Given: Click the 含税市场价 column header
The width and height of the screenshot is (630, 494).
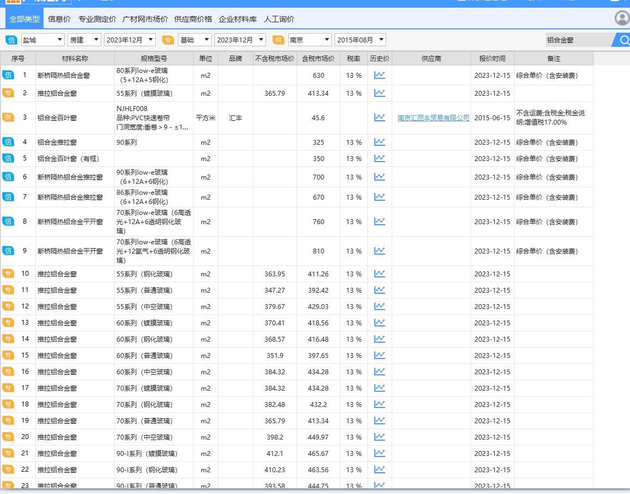Looking at the screenshot, I should pos(318,58).
